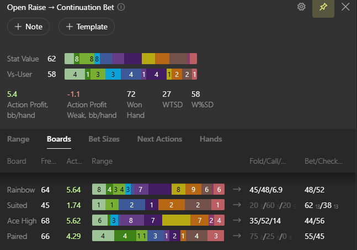The height and width of the screenshot is (250, 357).
Task: Click the arrow icon in Suited row
Action: 237,205
